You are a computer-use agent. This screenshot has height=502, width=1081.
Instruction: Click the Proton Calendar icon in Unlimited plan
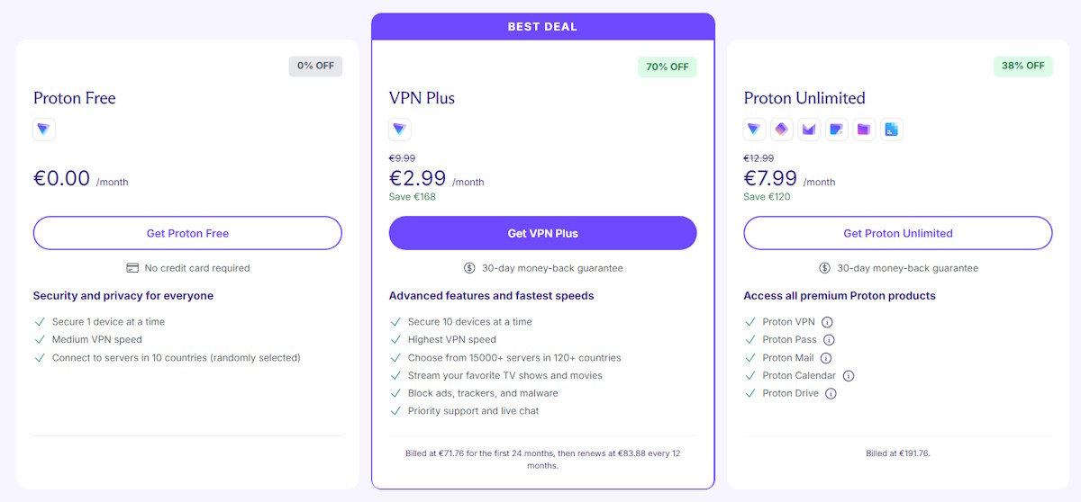point(836,130)
